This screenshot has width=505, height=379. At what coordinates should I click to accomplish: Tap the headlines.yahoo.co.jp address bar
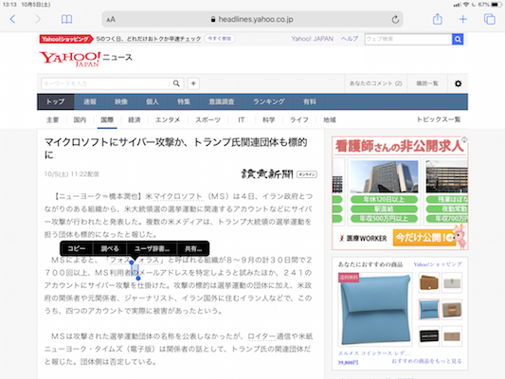(x=252, y=19)
